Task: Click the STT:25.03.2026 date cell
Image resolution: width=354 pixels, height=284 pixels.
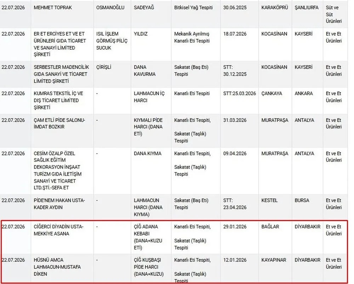Action: pos(240,94)
